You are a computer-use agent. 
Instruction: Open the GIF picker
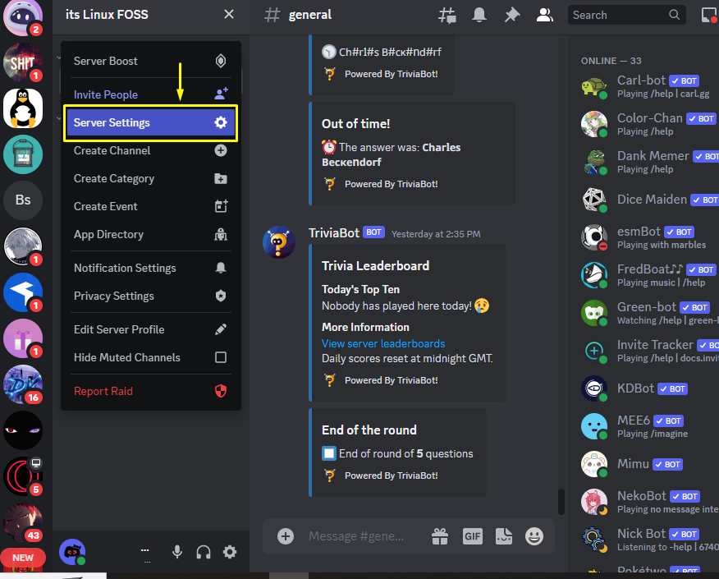pyautogui.click(x=472, y=536)
